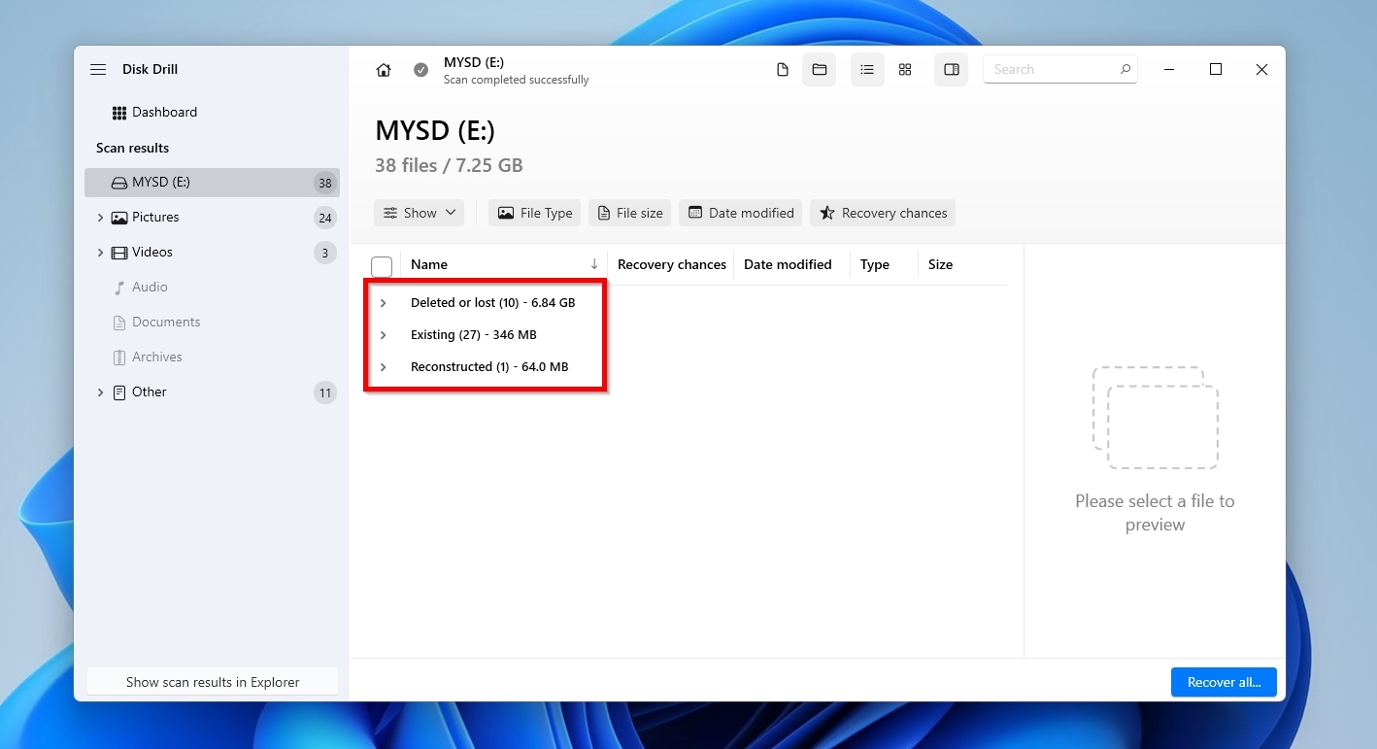
Task: Click the Videos film icon in sidebar
Action: click(119, 253)
